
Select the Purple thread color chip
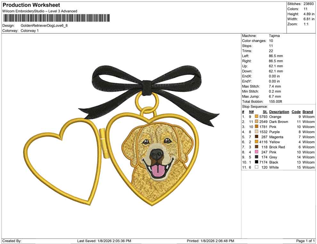click(256, 132)
